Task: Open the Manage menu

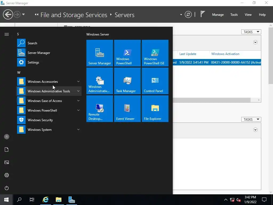Action: coord(218,15)
